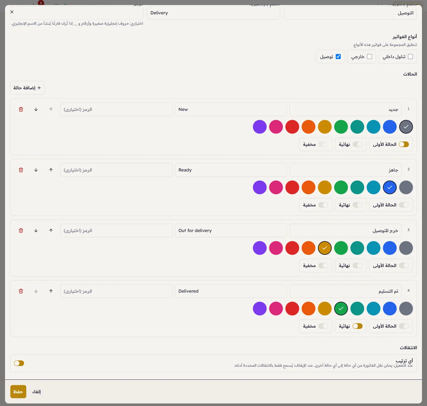
Task: Enable hidden toggle for 'Out for delivery'
Action: tap(323, 265)
